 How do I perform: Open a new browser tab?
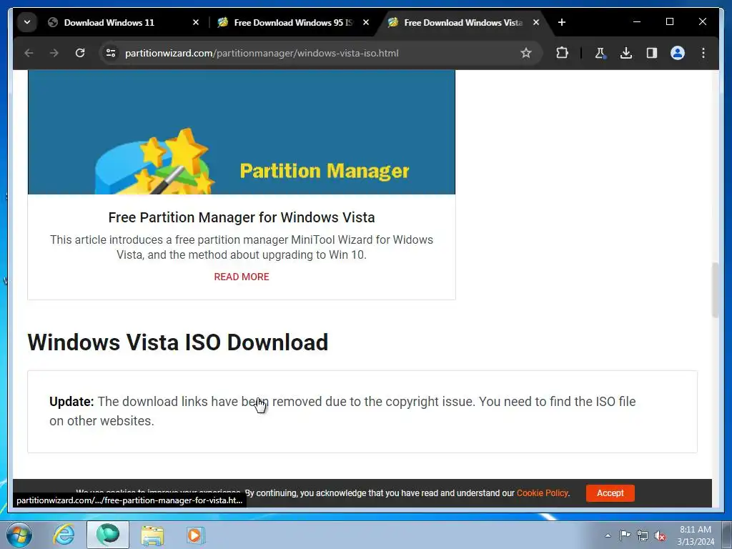pyautogui.click(x=562, y=22)
